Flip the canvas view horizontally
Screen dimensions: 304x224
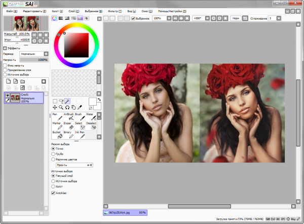click(245, 18)
